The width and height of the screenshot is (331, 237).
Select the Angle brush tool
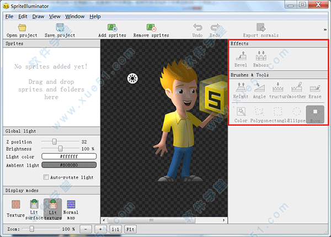259,88
